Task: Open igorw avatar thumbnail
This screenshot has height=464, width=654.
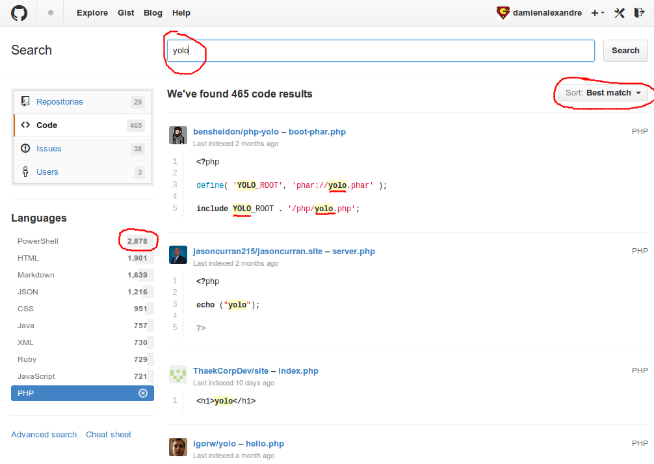Action: 178,447
